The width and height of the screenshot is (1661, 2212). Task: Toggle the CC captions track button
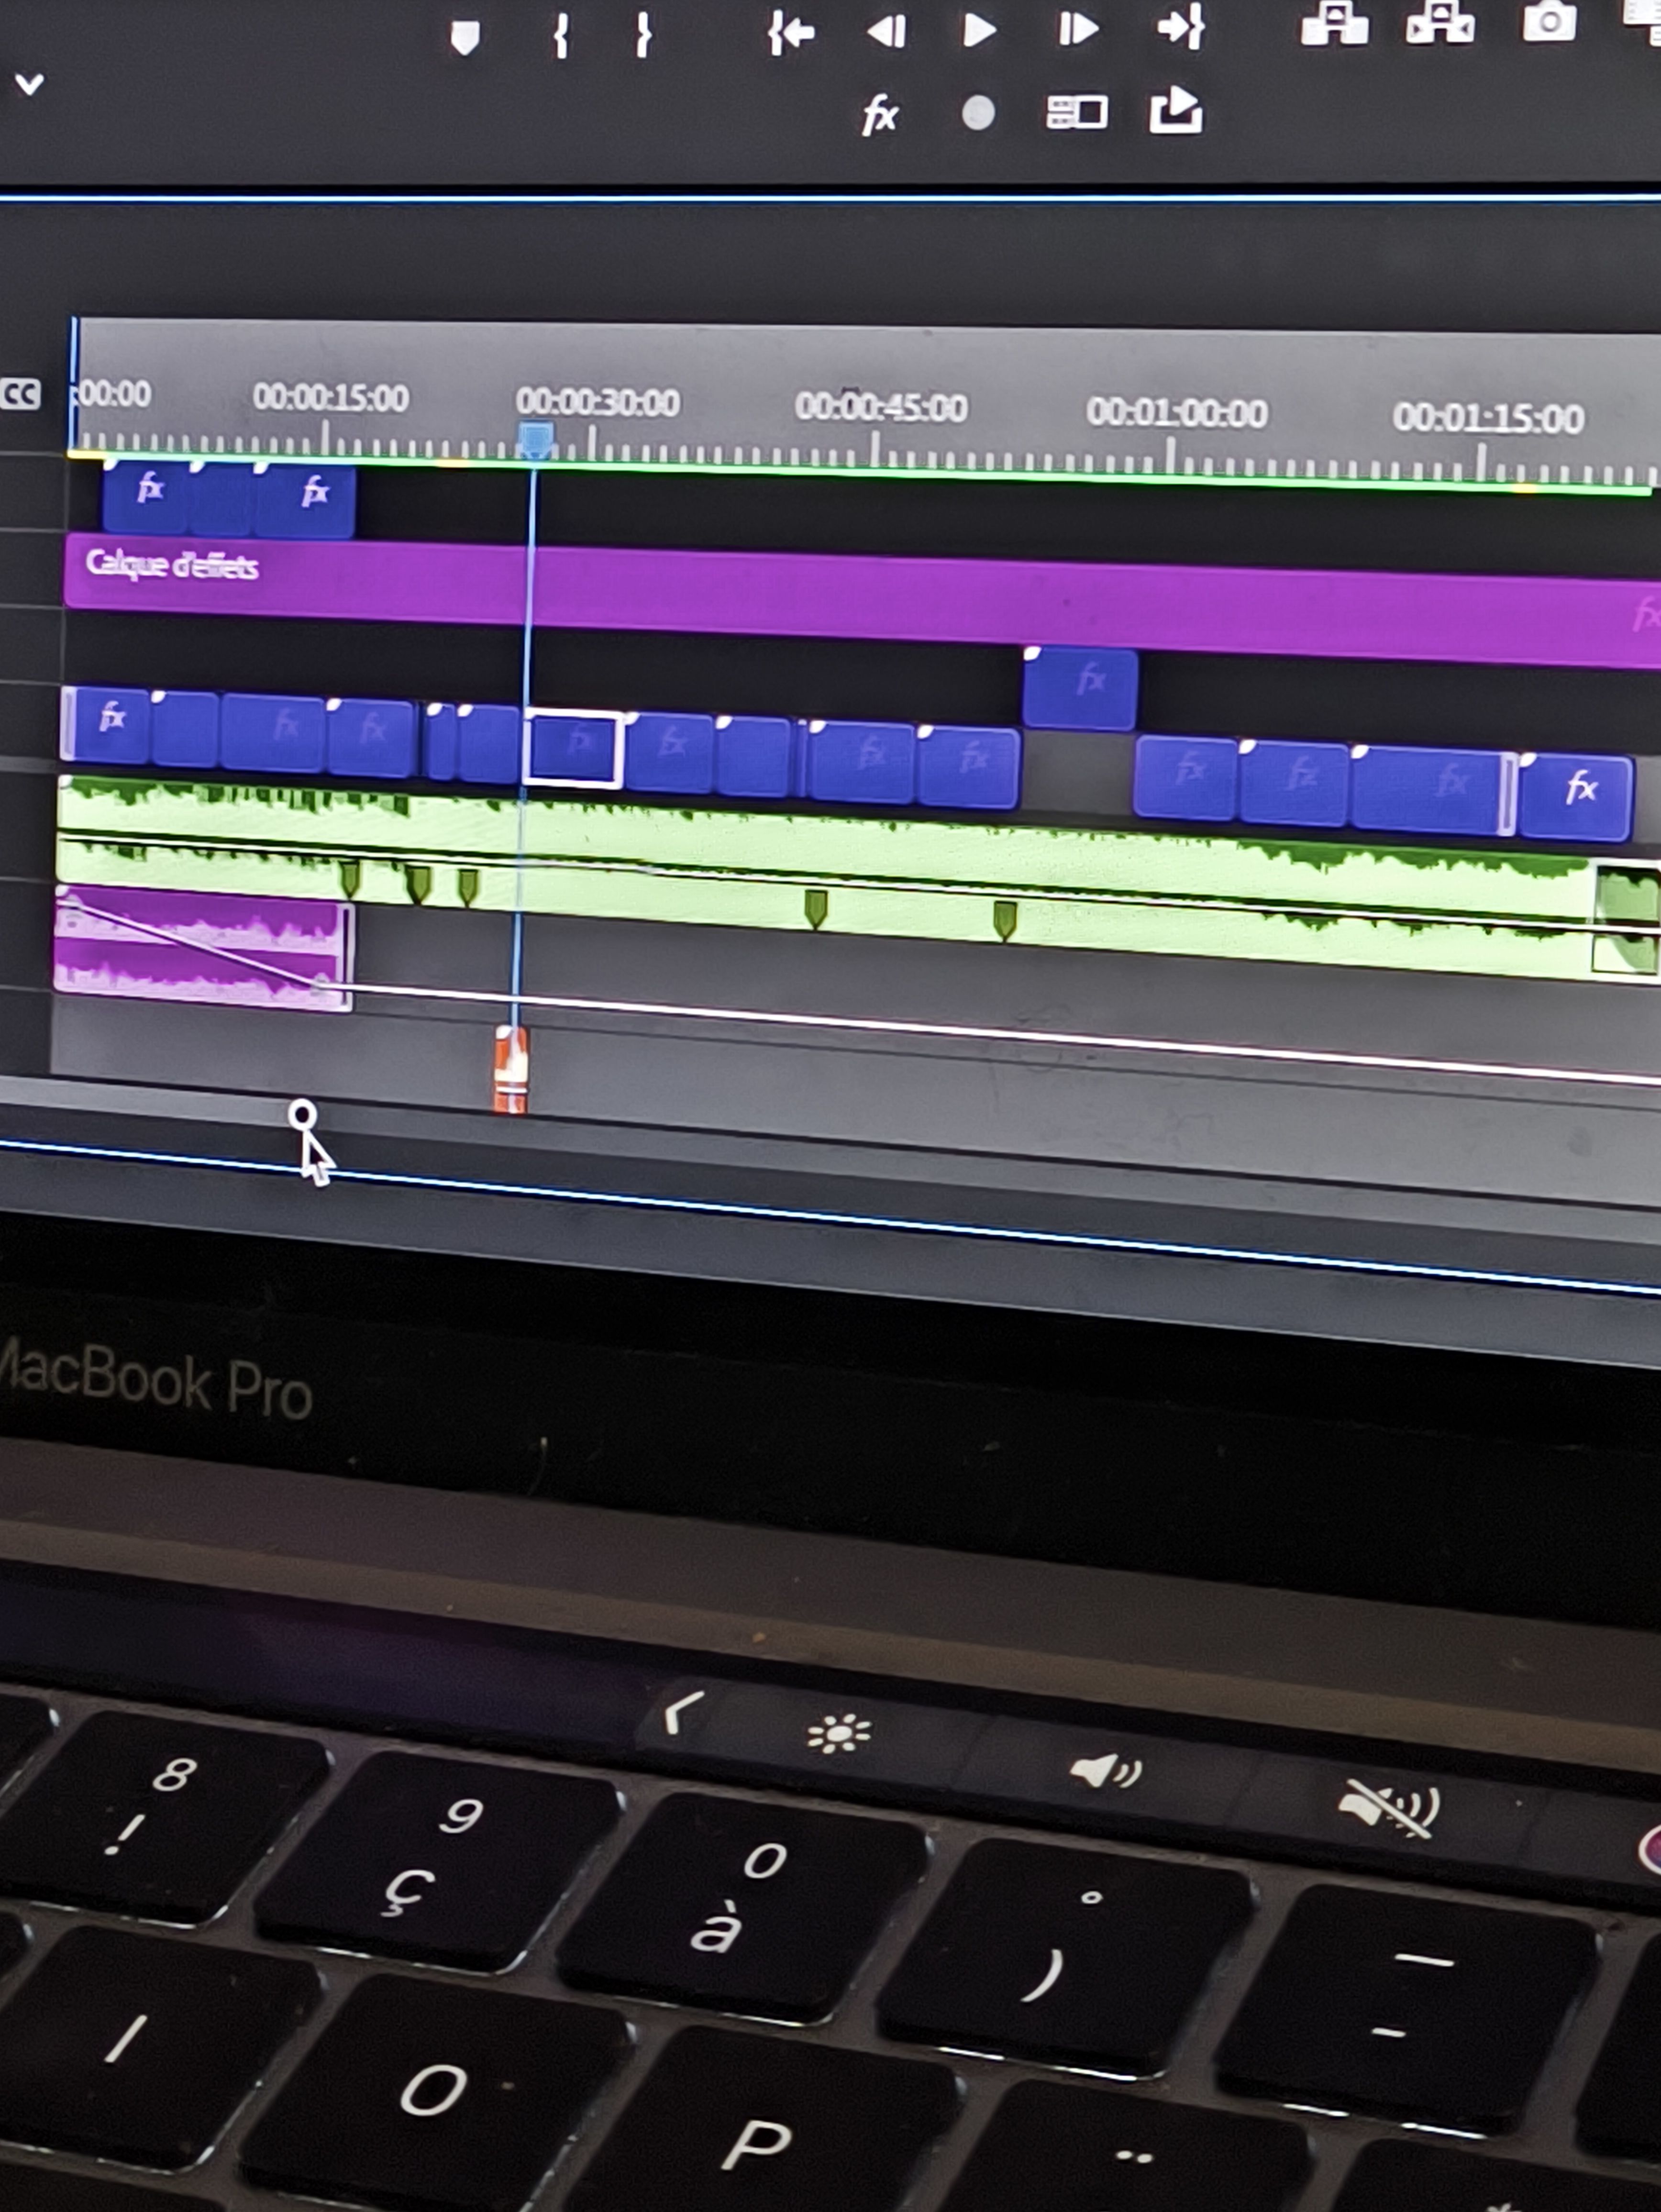[21, 394]
